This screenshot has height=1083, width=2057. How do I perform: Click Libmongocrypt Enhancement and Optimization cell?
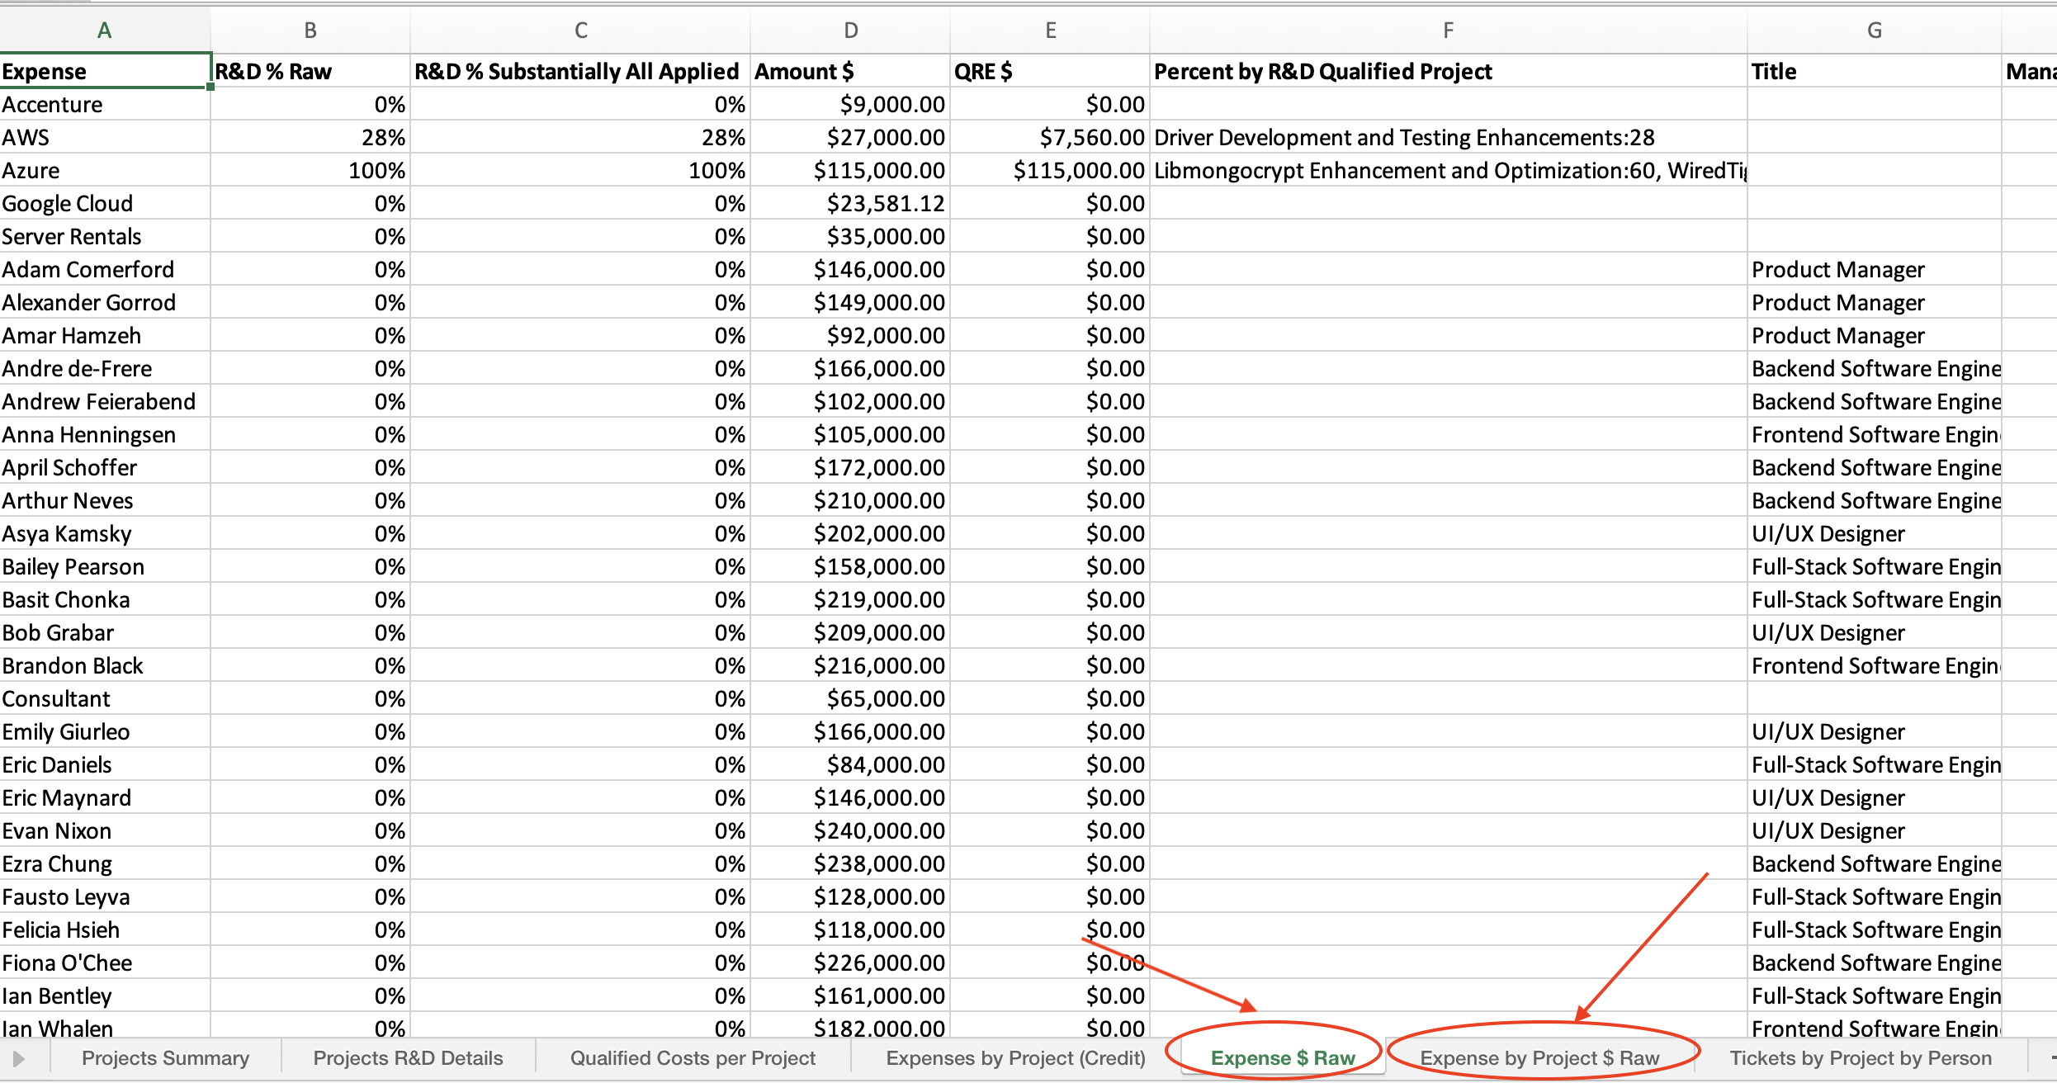[1448, 170]
